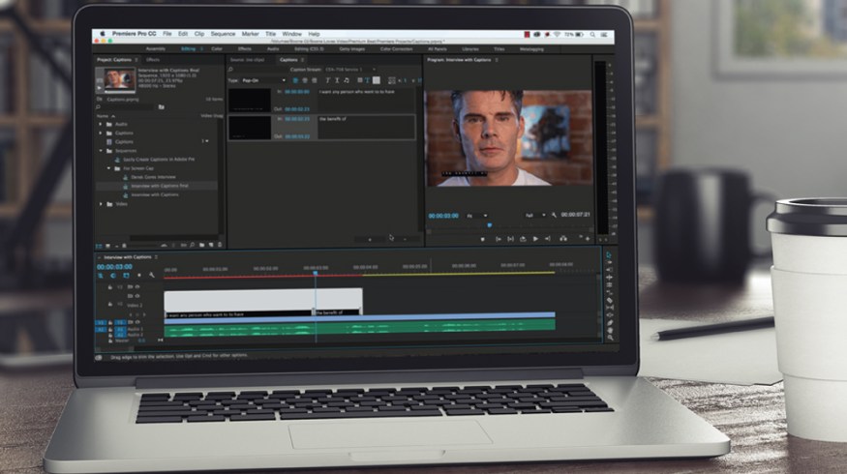Click the Program monitor scrub bar playhead
Image resolution: width=847 pixels, height=474 pixels.
coord(489,225)
